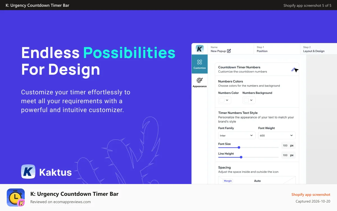Screen dimensions: 337x211
Task: Click the title text in the top black bar
Action: click(37, 5)
